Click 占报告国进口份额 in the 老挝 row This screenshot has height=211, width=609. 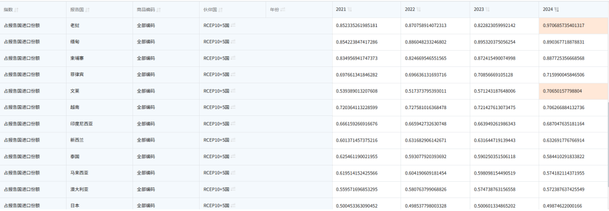tap(22, 25)
